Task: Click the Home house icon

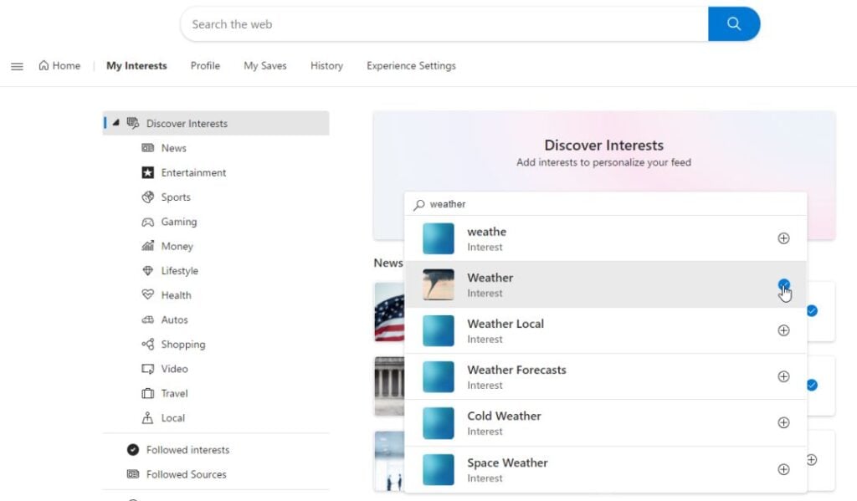Action: [x=44, y=65]
